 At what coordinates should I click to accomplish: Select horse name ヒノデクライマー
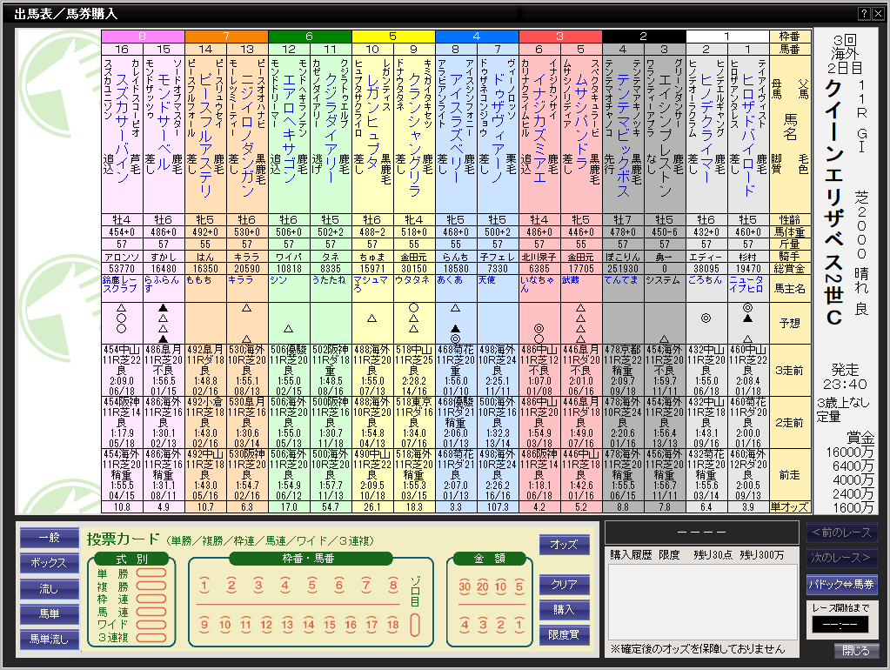[x=706, y=128]
